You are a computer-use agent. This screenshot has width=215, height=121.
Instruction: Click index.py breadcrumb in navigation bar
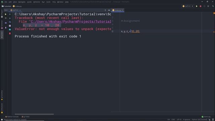coord(17,6)
